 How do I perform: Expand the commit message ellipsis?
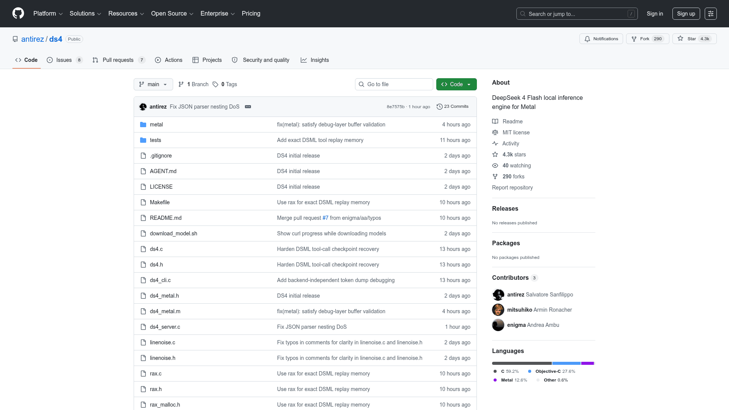point(248,107)
